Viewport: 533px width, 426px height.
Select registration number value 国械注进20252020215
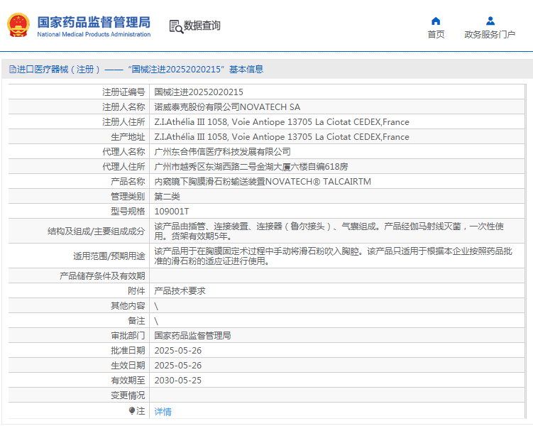tap(199, 92)
